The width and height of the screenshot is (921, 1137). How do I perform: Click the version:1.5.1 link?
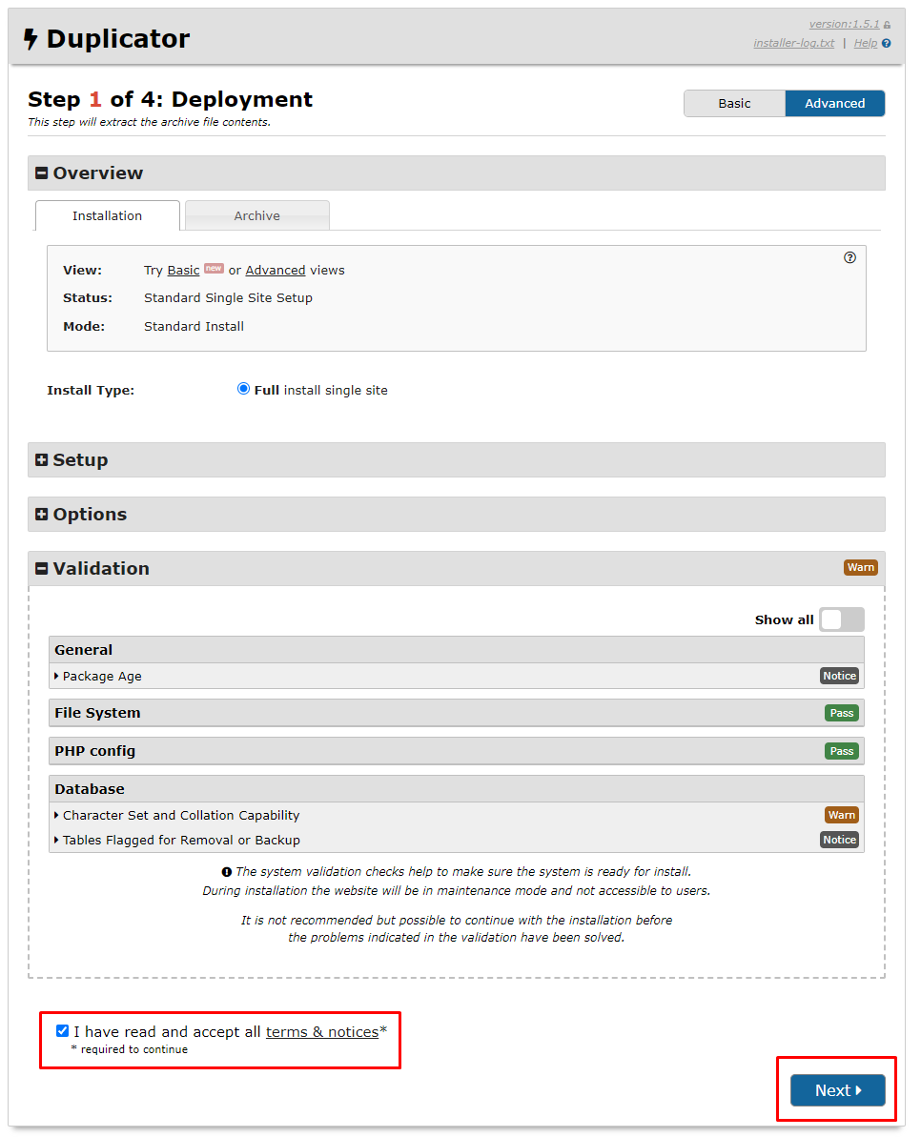tap(844, 24)
